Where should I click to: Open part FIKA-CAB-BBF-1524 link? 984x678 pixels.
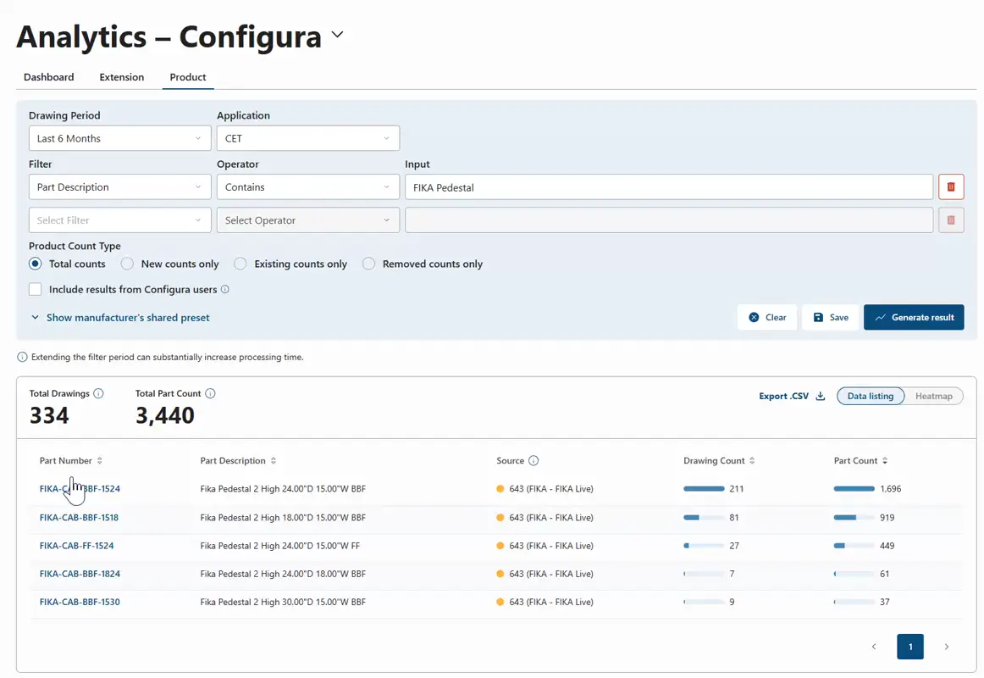tap(80, 489)
